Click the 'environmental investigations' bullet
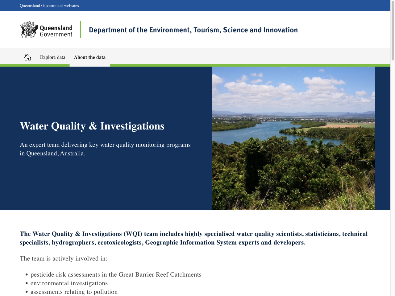Viewport: 395px width, 296px height. coord(69,283)
